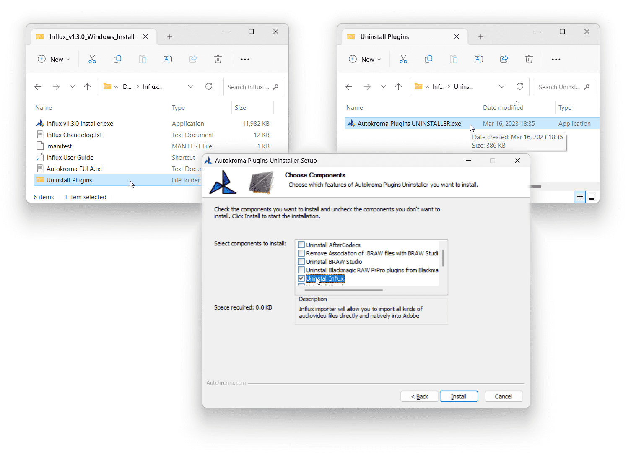The image size is (636, 463).
Task: Click the Copy icon in Uninstall Plugins toolbar
Action: [x=428, y=59]
